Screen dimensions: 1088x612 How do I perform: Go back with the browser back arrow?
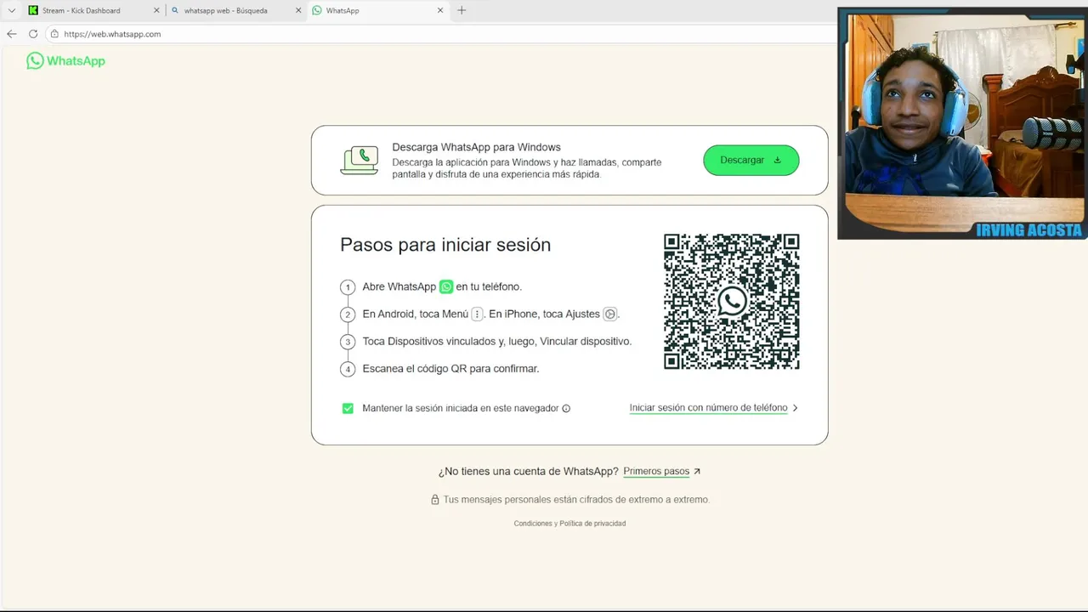click(11, 34)
